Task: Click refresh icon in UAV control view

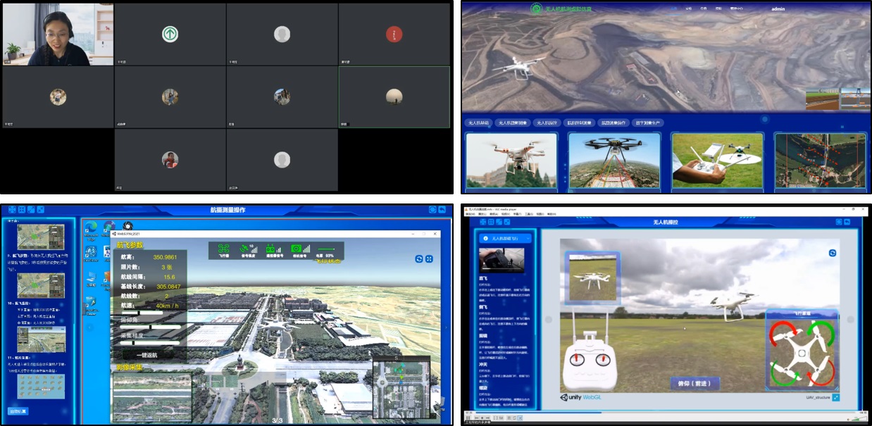Action: click(832, 253)
